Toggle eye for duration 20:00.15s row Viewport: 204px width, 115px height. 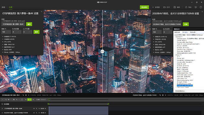tap(154, 37)
